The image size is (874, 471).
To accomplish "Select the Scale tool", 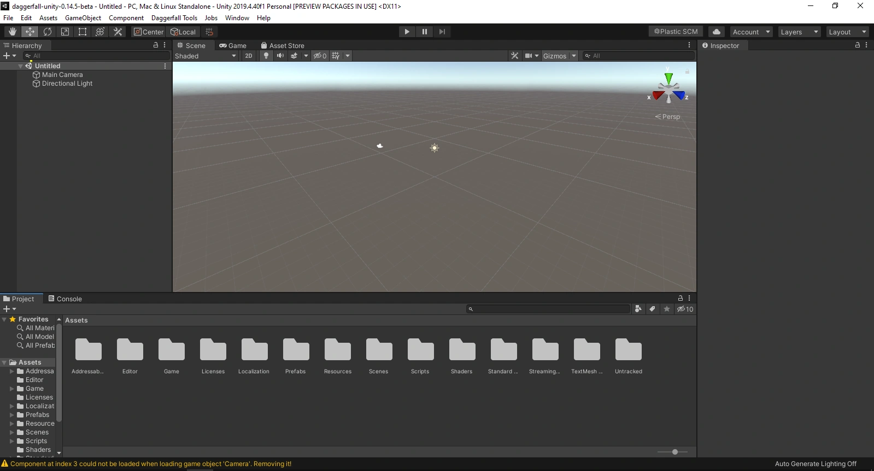I will [65, 32].
